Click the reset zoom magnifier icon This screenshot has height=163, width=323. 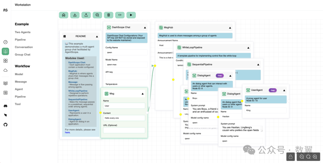coord(308,157)
